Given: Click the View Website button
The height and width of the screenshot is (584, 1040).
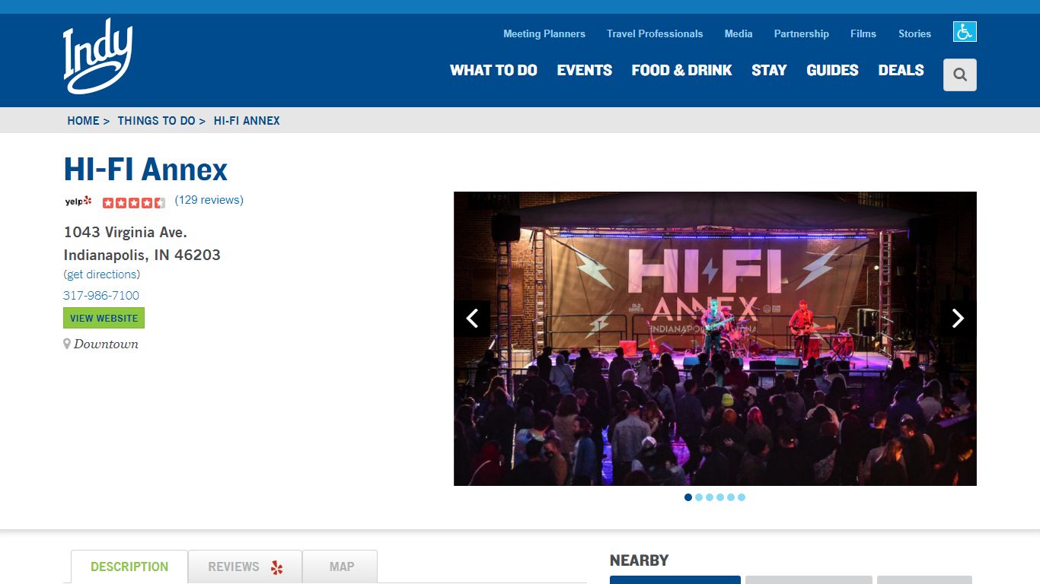Looking at the screenshot, I should coord(104,318).
